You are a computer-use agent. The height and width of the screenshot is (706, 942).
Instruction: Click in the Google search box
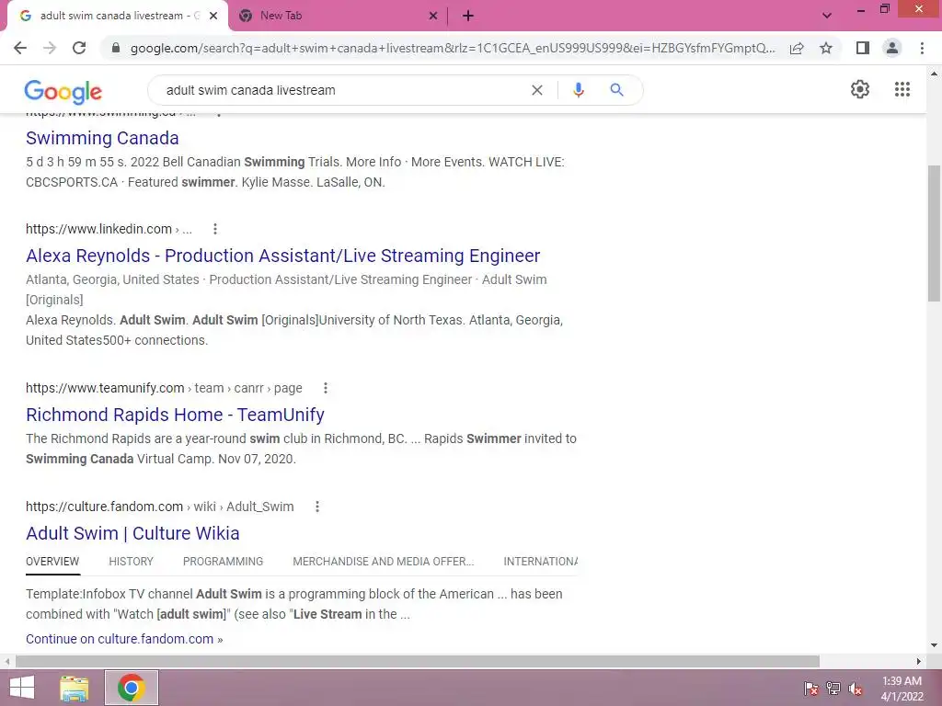(342, 90)
